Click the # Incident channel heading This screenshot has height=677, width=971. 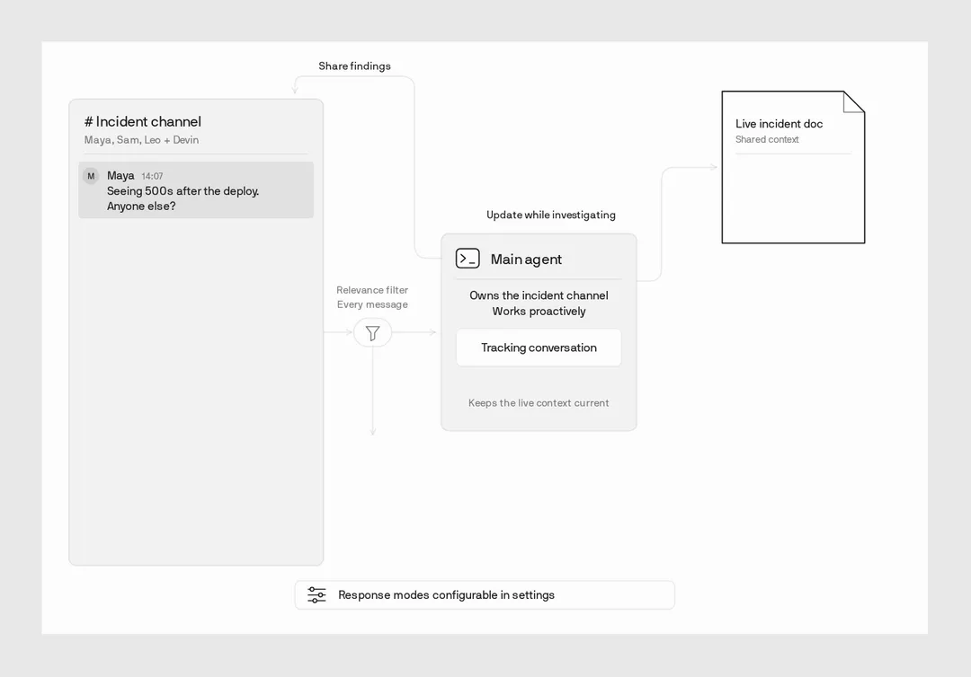tap(142, 122)
